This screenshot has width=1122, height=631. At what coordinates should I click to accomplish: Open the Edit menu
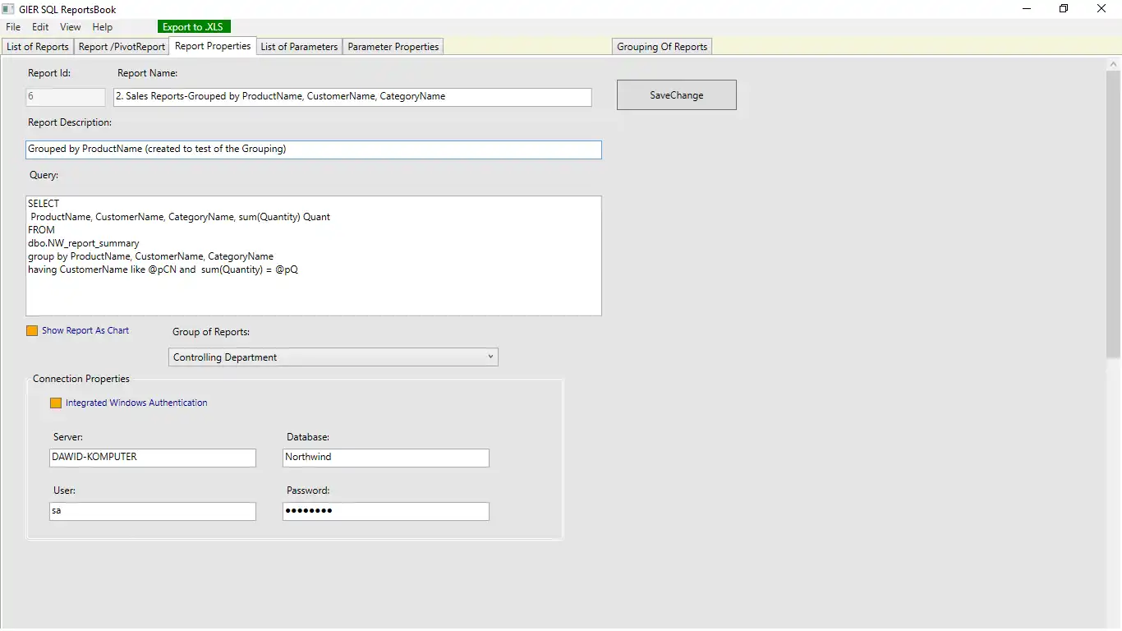(40, 27)
